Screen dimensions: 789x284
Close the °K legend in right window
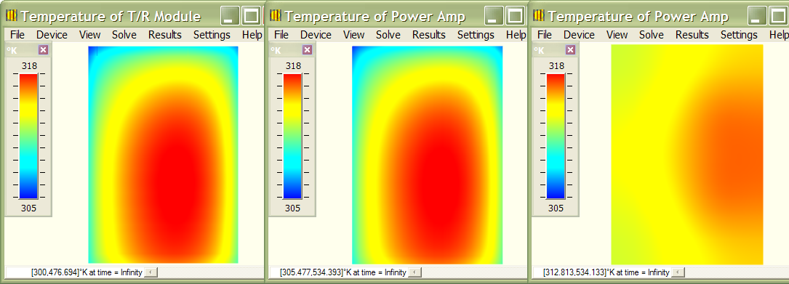pos(570,50)
